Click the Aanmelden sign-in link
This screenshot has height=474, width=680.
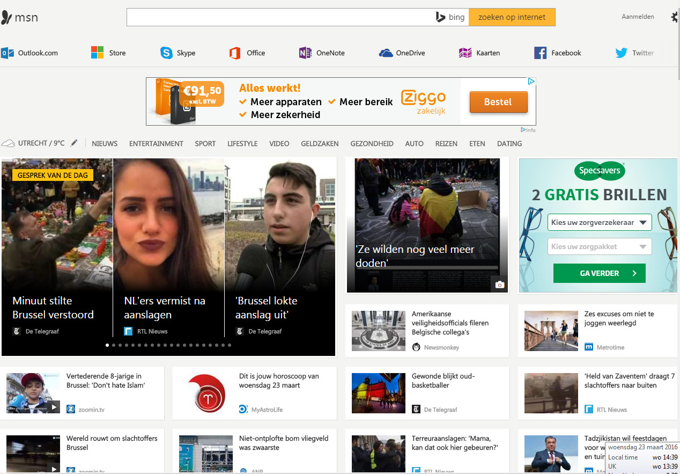click(638, 17)
